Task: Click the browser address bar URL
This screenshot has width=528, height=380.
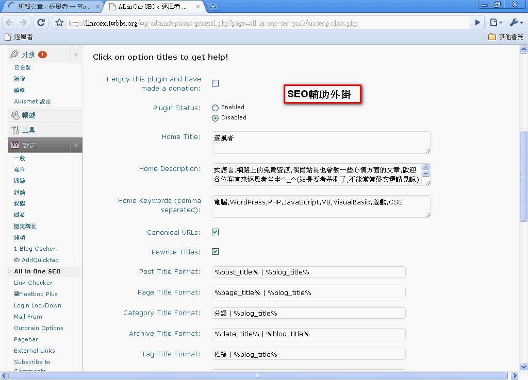Action: click(213, 23)
